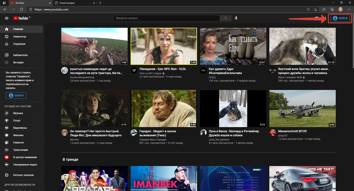This screenshot has width=354, height=191.
Task: Click the search magnifier button
Action: (x=226, y=18)
